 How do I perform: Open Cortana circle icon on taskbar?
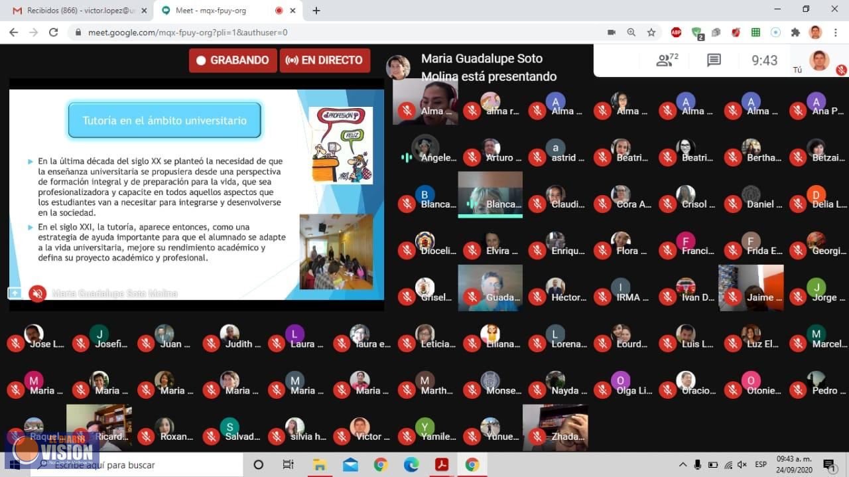259,464
